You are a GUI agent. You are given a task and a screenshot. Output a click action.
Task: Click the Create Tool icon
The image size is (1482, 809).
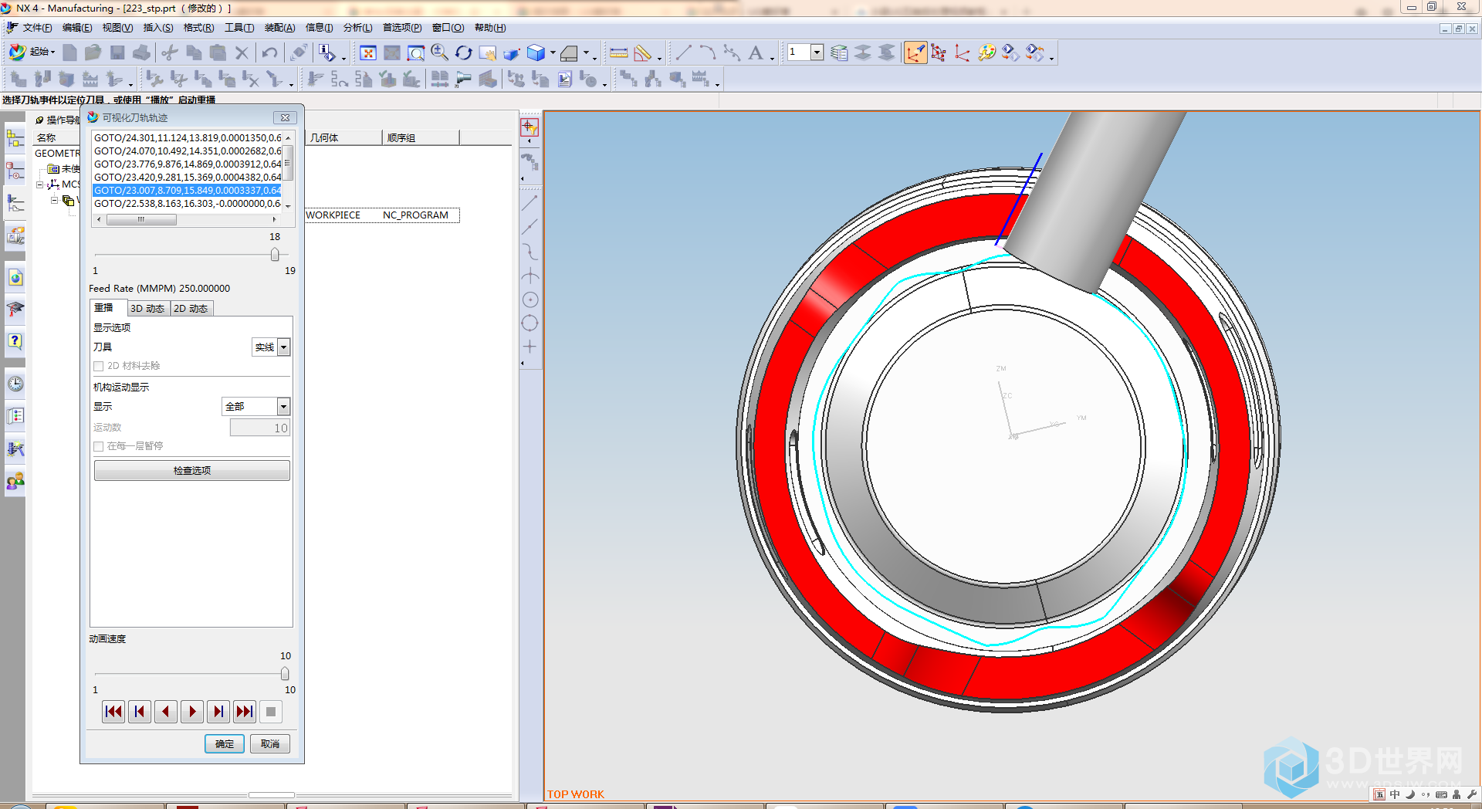pos(42,79)
